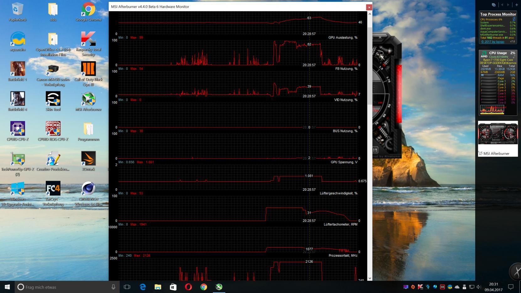
Task: Select the Canon MX490 series shortcut
Action: click(x=53, y=74)
